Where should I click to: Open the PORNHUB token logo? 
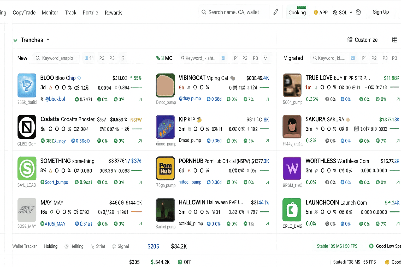[x=166, y=168]
